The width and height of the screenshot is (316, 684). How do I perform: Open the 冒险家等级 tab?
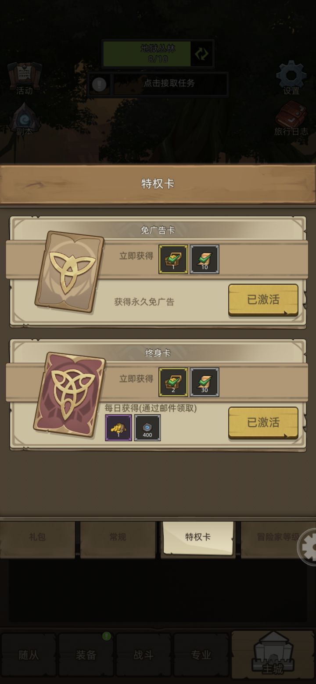point(277,537)
